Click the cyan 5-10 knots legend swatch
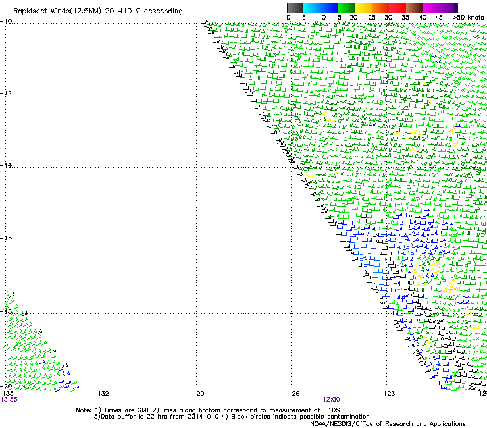The height and width of the screenshot is (428, 487). (312, 8)
